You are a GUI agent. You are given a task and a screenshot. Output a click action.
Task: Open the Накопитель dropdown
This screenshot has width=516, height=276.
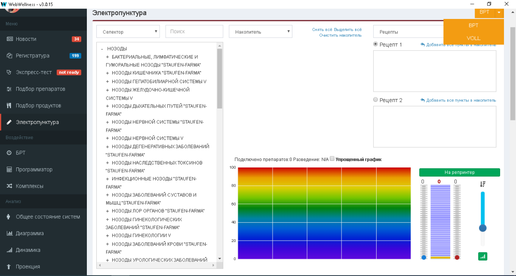[261, 31]
